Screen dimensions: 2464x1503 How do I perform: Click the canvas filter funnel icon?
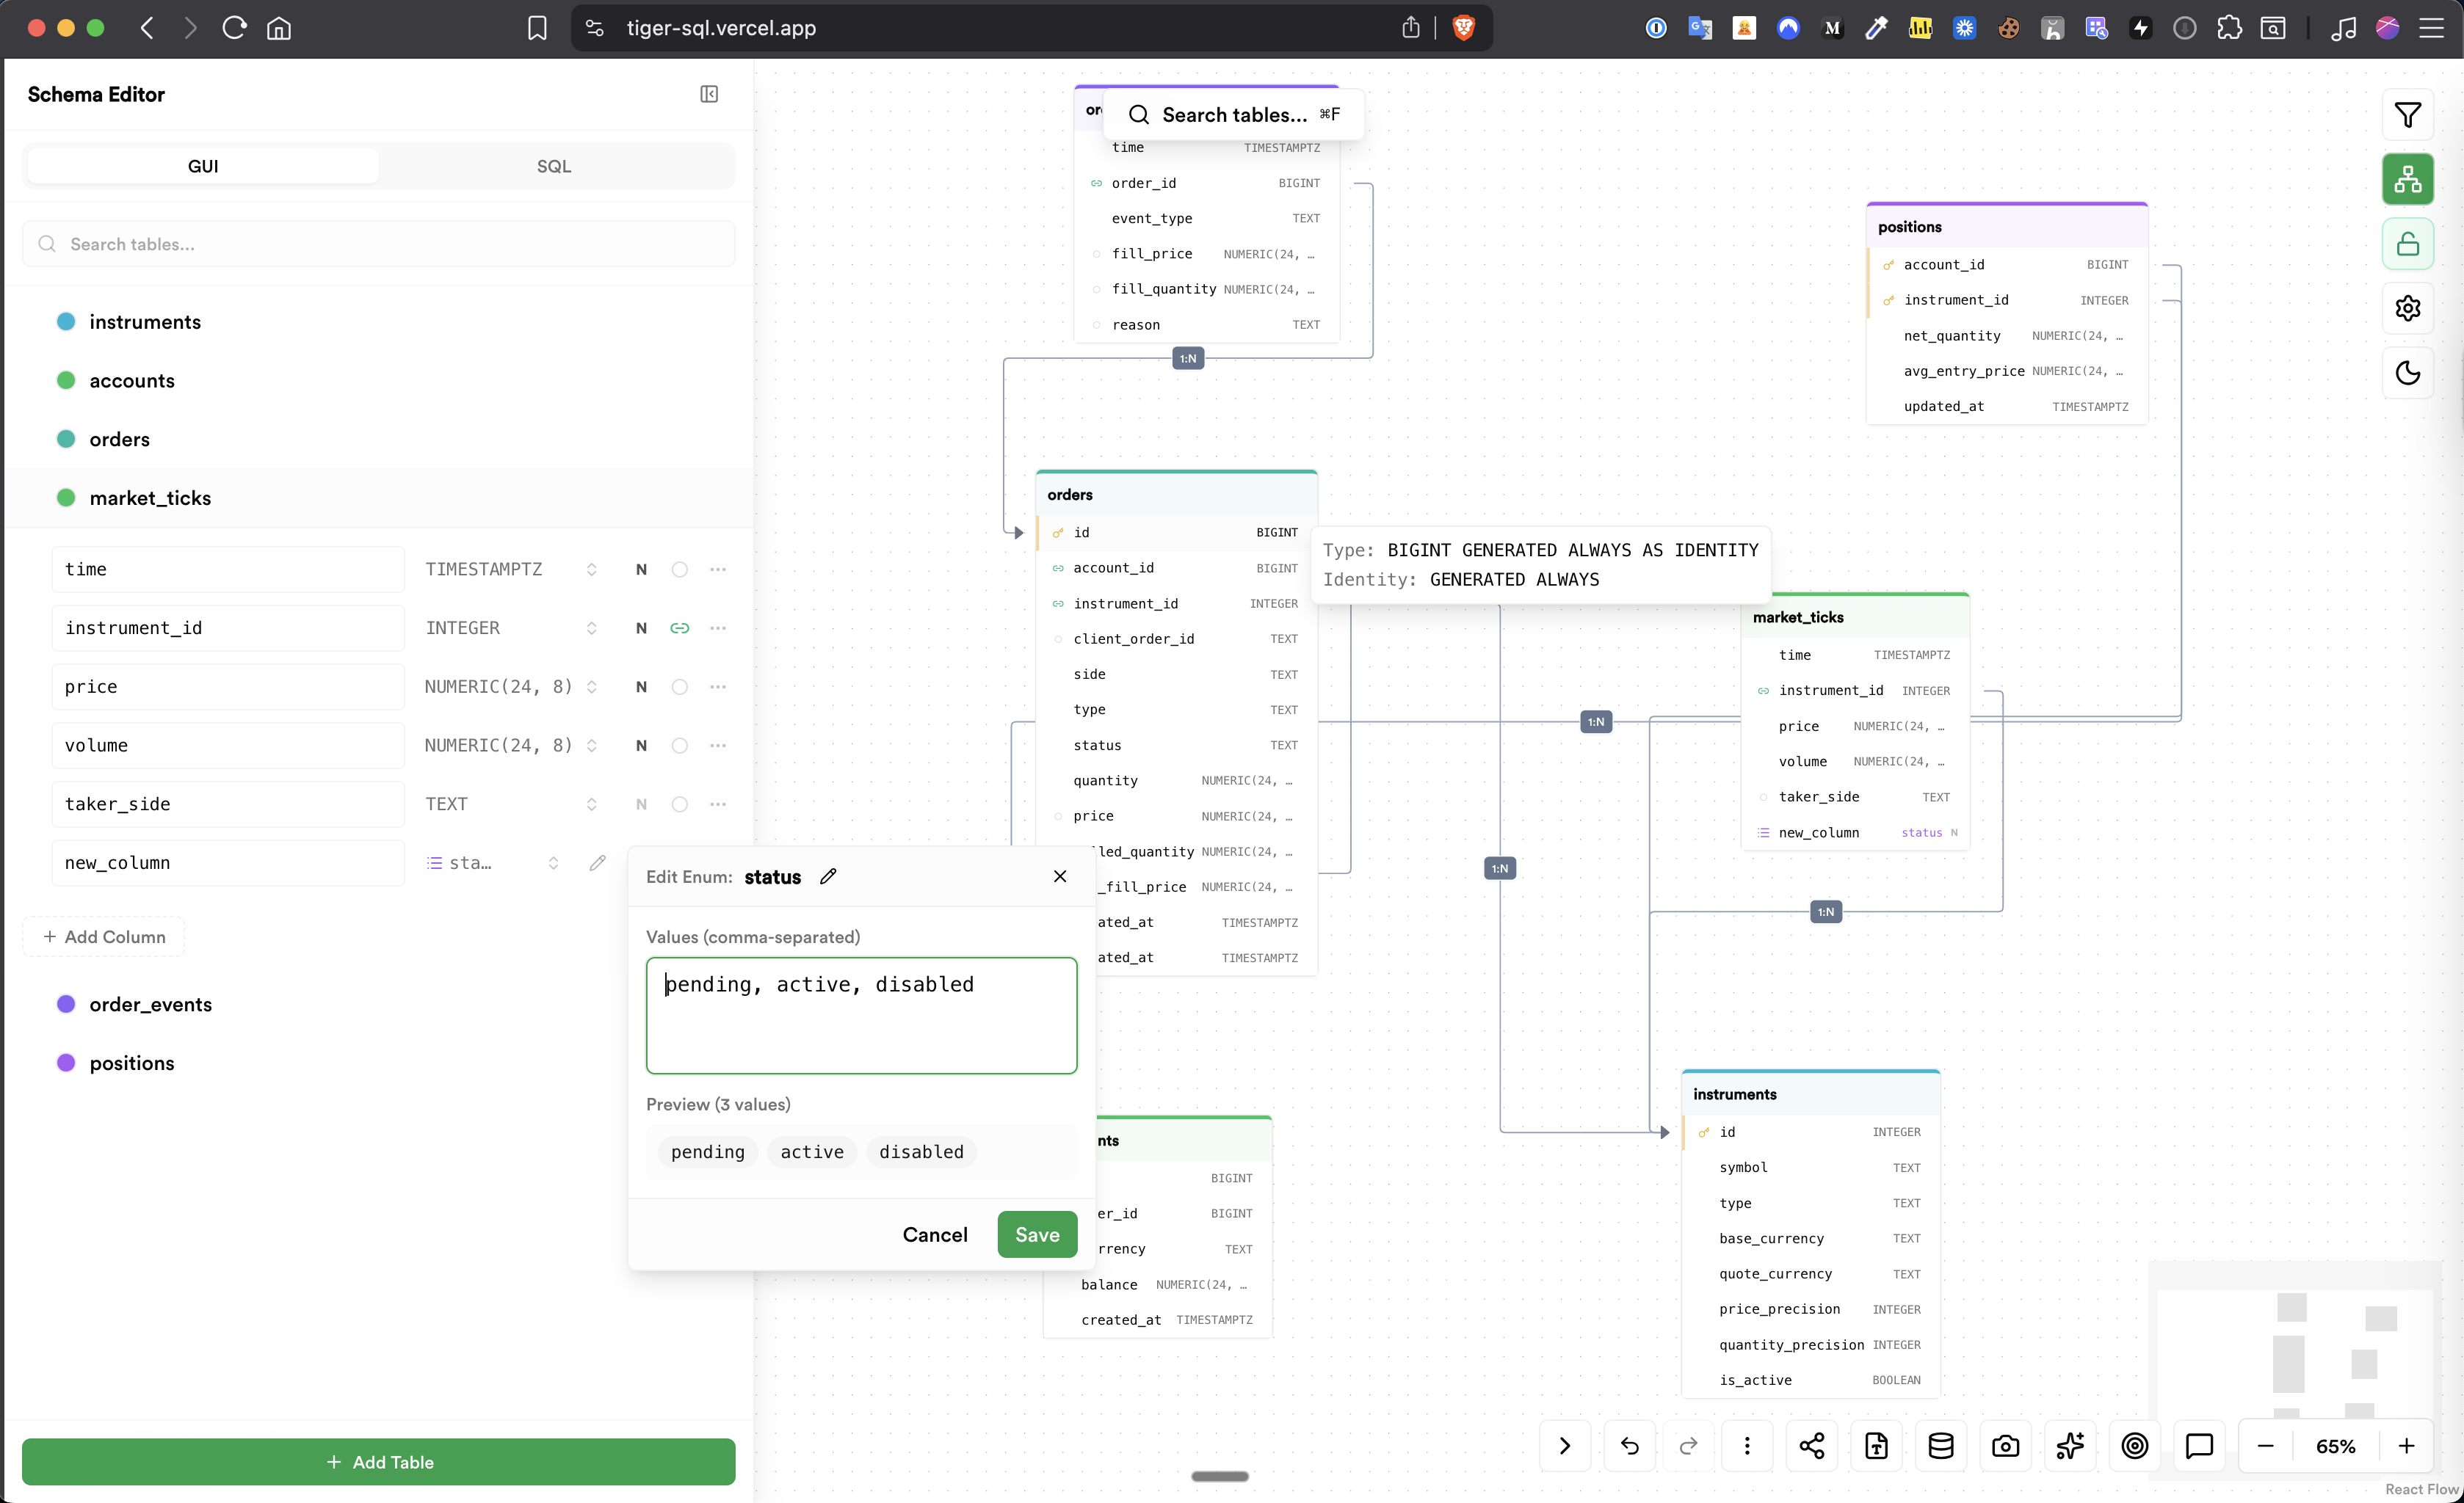coord(2407,116)
